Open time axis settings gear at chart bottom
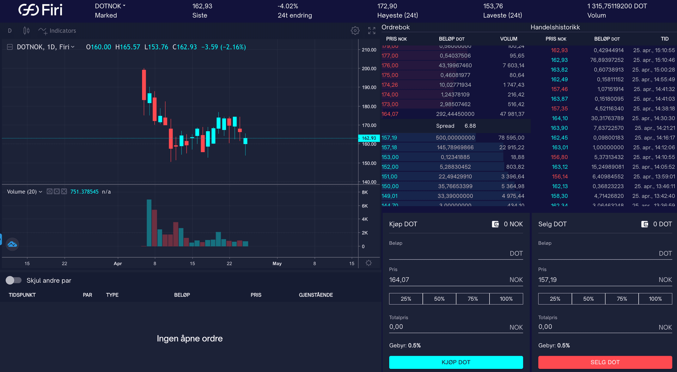This screenshot has width=677, height=372. click(x=368, y=263)
